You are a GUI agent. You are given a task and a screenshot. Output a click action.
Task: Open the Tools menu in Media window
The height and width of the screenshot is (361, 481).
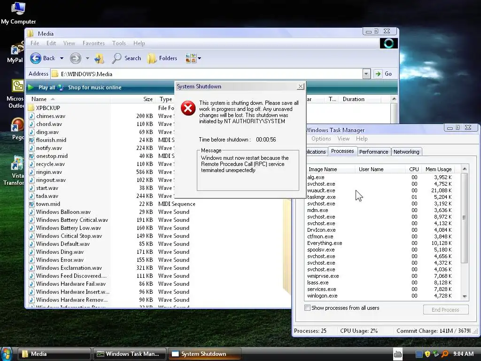coord(119,43)
